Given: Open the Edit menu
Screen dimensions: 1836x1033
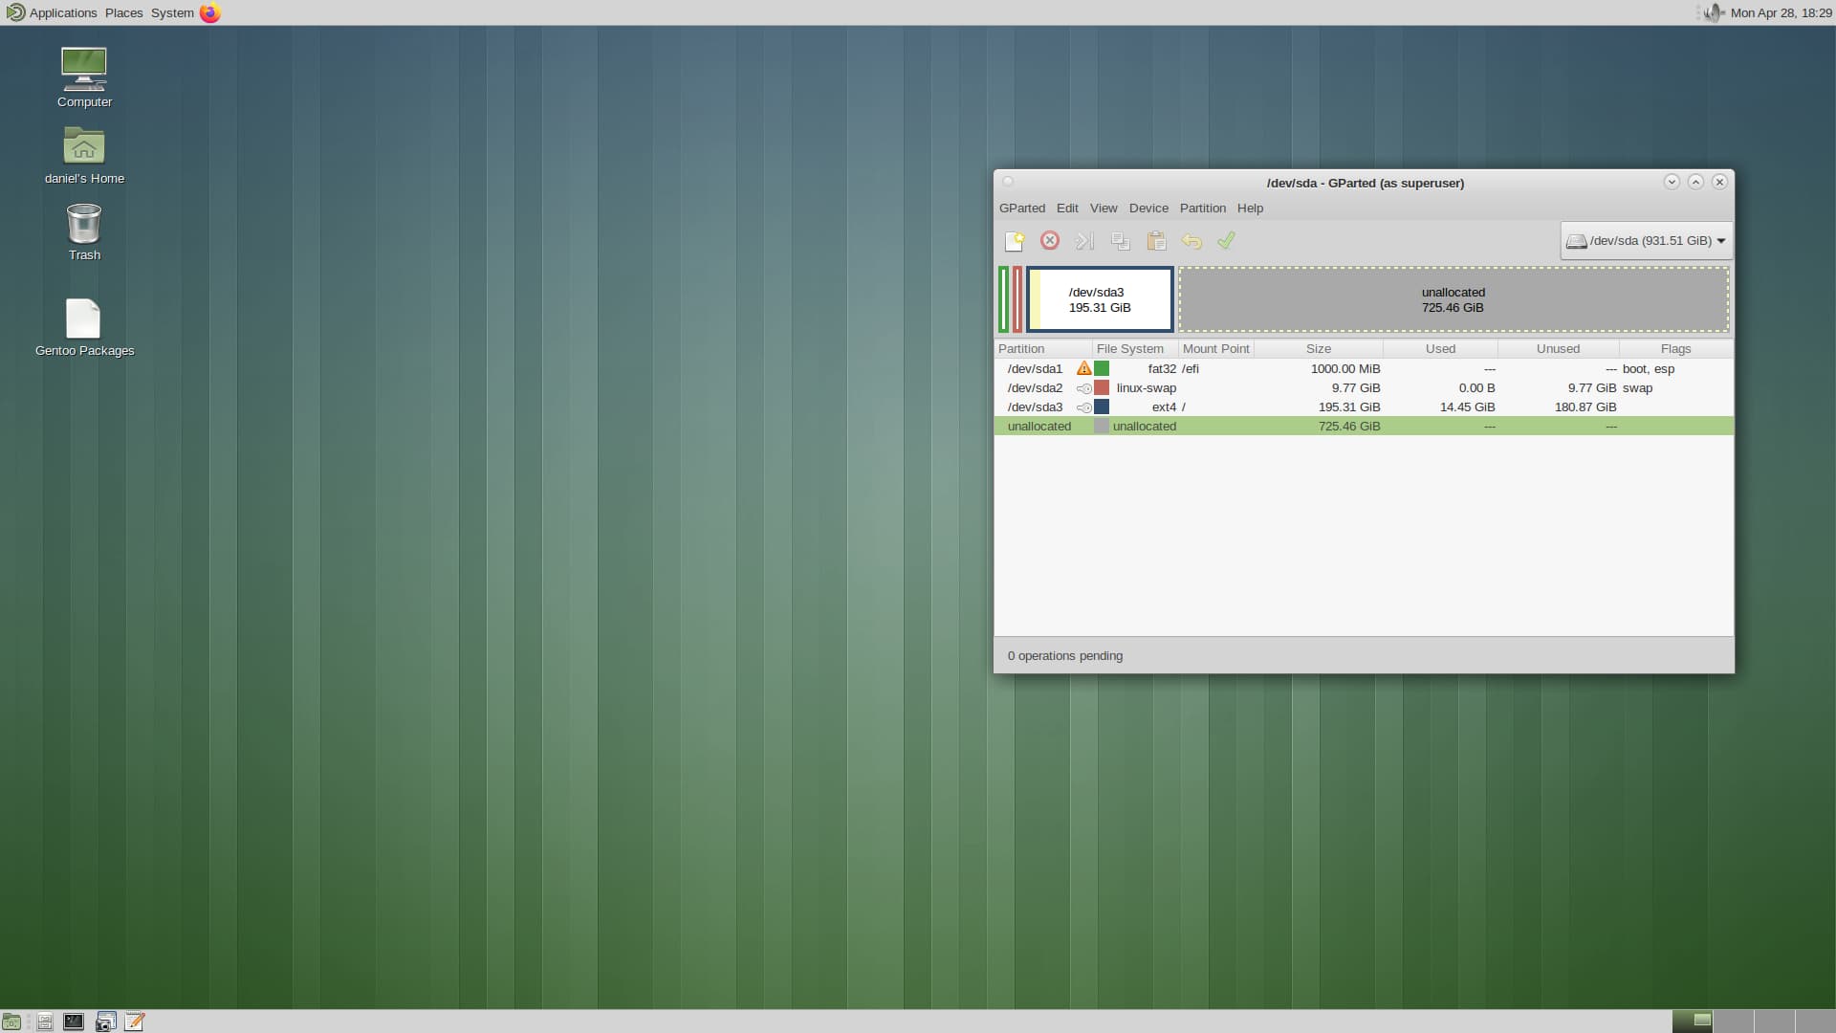Looking at the screenshot, I should point(1067,208).
